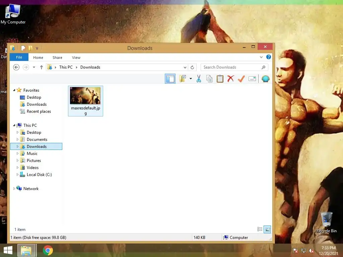Image resolution: width=343 pixels, height=257 pixels.
Task: Click the Back navigation arrow
Action: pos(16,67)
